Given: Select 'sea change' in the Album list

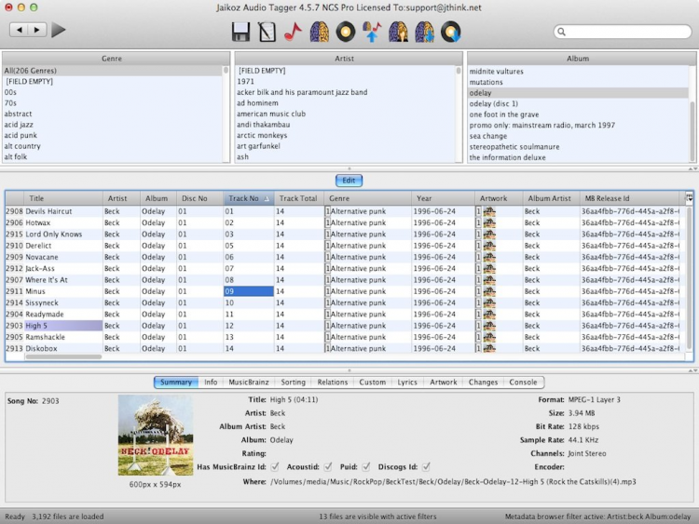Looking at the screenshot, I should point(488,136).
